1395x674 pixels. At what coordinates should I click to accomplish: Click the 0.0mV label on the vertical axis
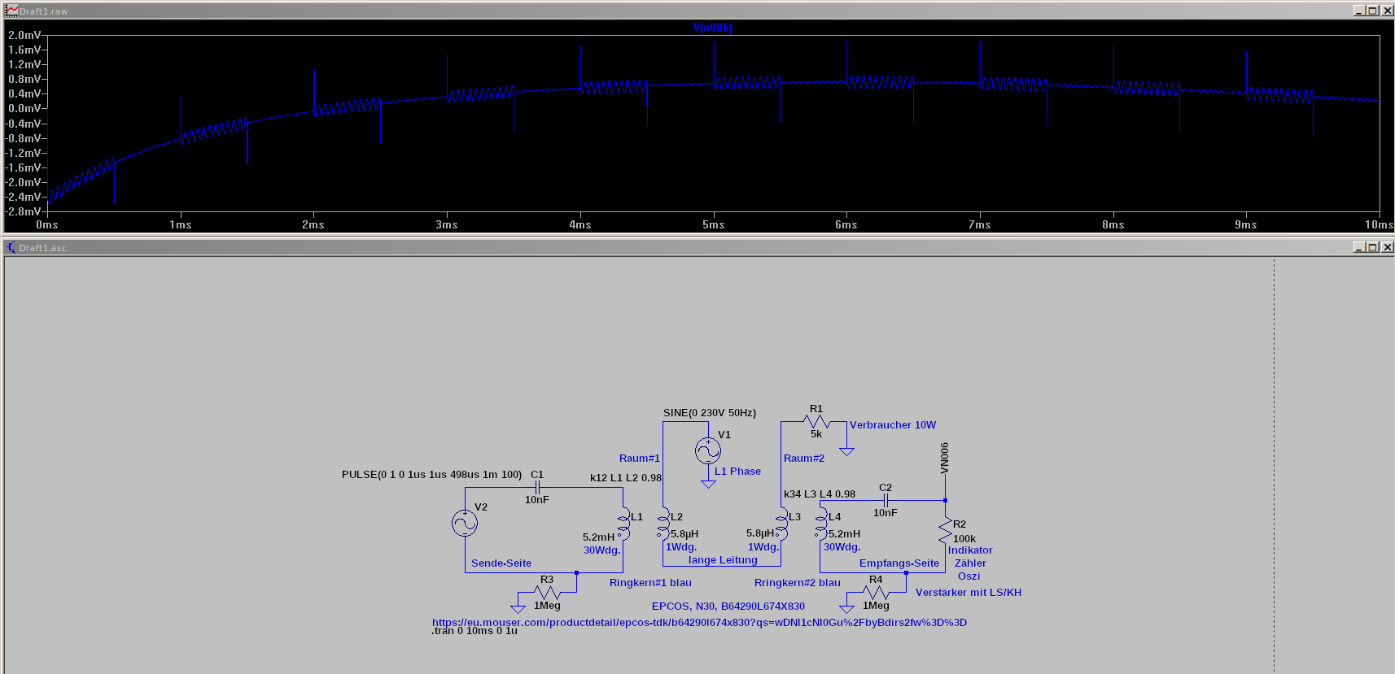(x=24, y=108)
